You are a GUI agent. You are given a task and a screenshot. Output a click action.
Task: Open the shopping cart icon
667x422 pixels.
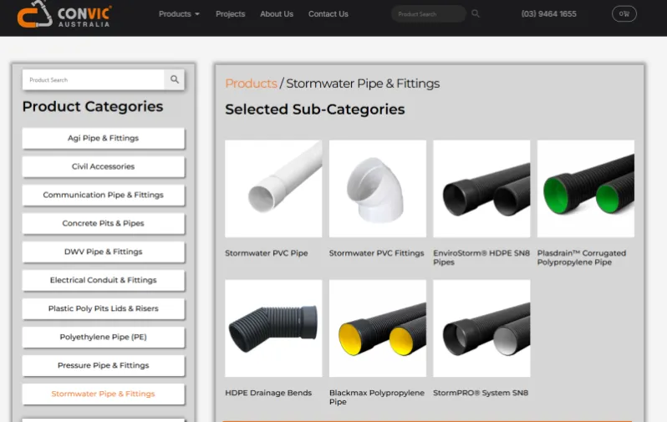pos(624,13)
